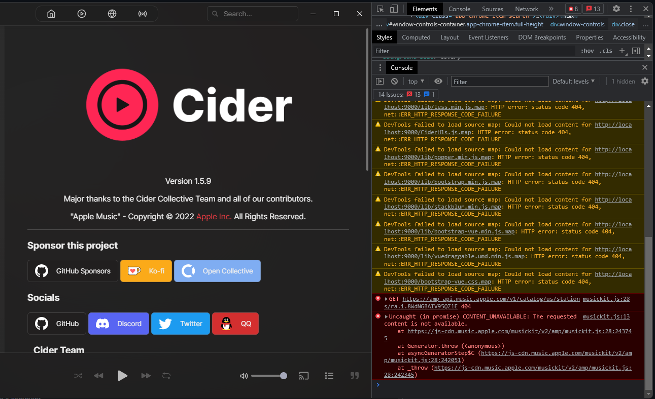Open the QQ button
Screen dimensions: 655x399
tap(235, 324)
